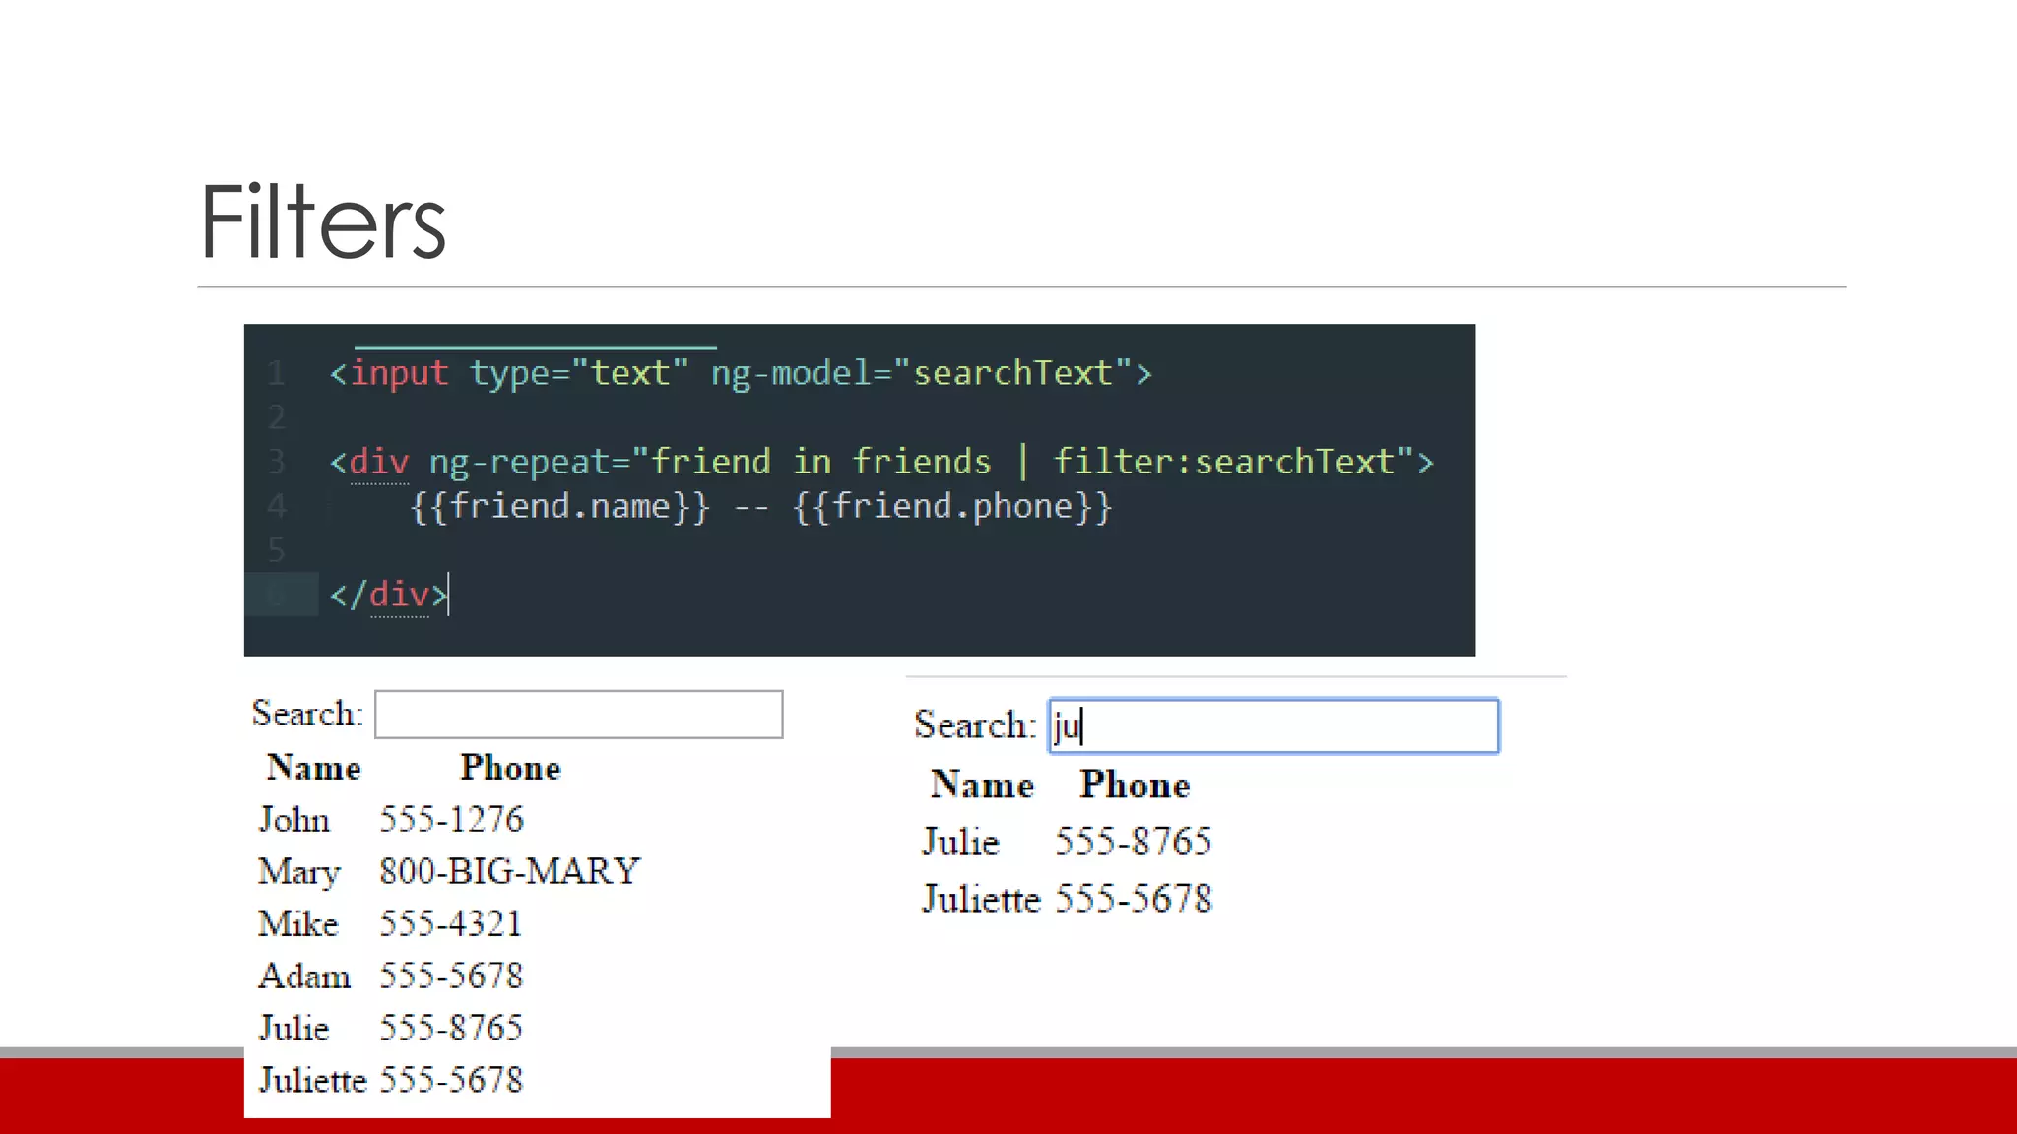Click Phone header in filtered results table
The image size is (2017, 1134).
[x=1135, y=785]
